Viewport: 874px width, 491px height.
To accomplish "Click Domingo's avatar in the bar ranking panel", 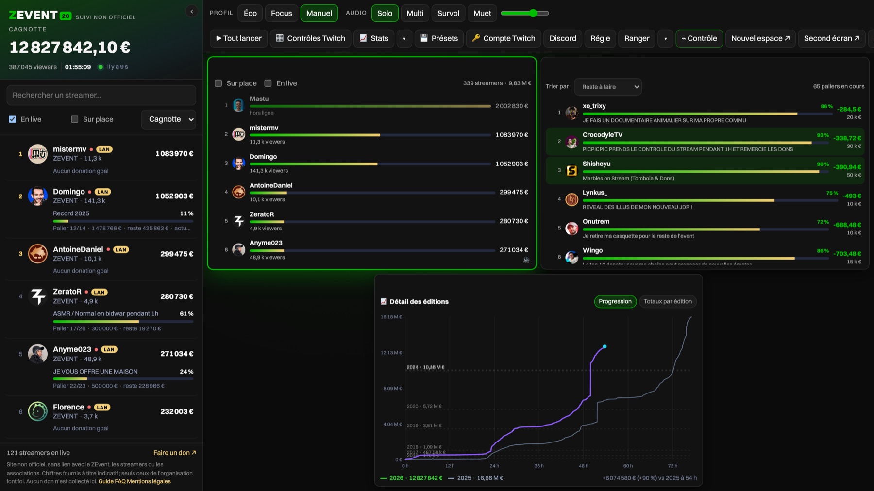I will (238, 164).
